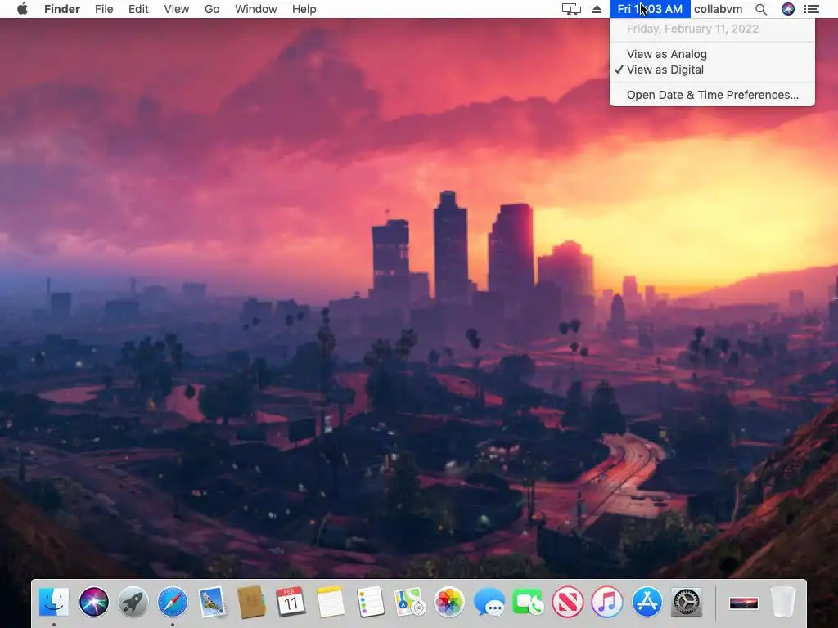Open Contacts book icon in Dock
The height and width of the screenshot is (628, 838).
[251, 603]
